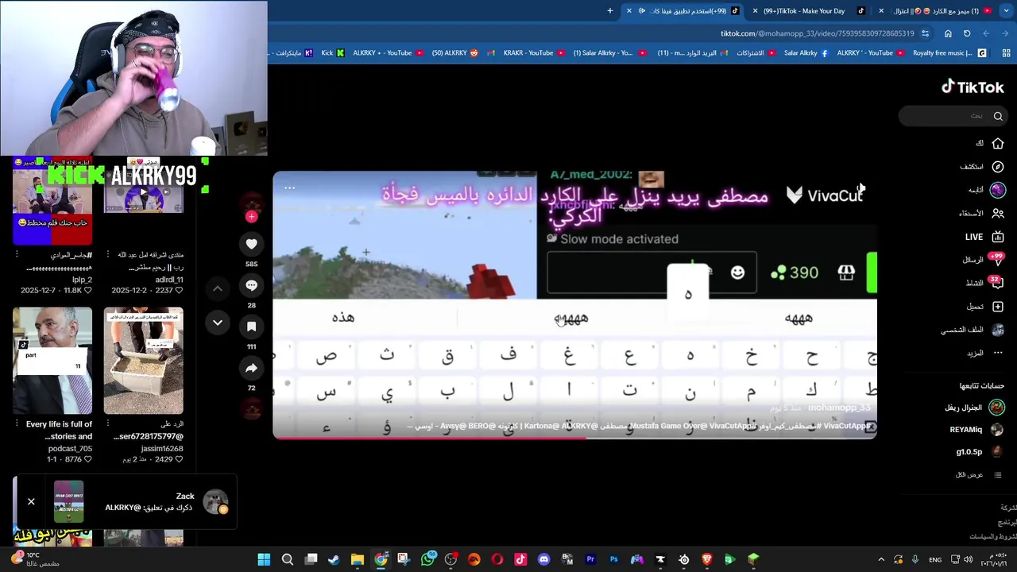Open a new browser tab with plus
The image size is (1017, 572).
tap(610, 11)
